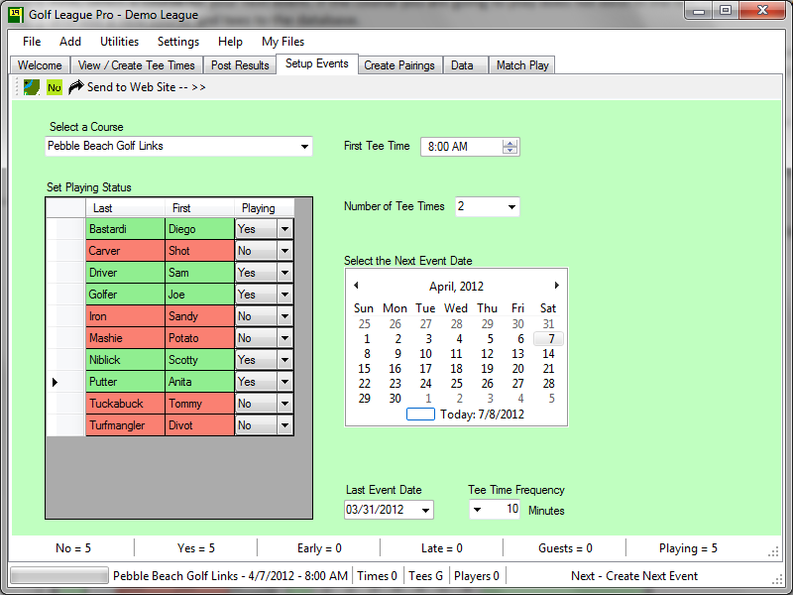Click the April, 2012 calendar title
The image size is (793, 595).
tap(456, 287)
